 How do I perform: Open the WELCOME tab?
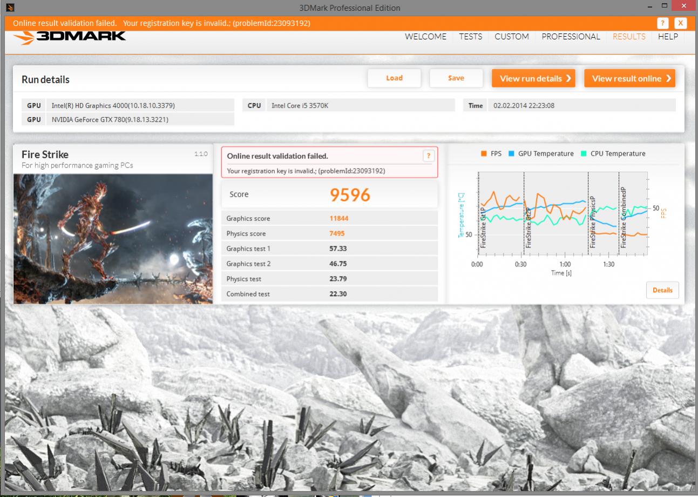coord(426,37)
